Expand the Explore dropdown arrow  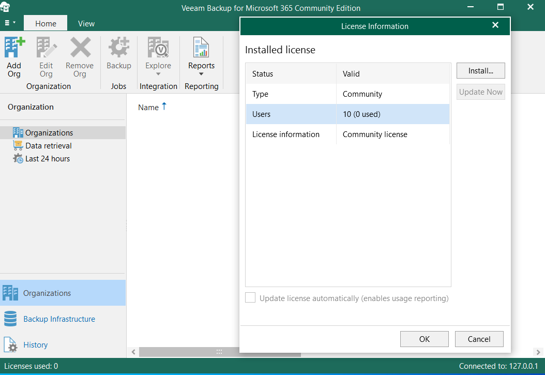click(x=158, y=74)
